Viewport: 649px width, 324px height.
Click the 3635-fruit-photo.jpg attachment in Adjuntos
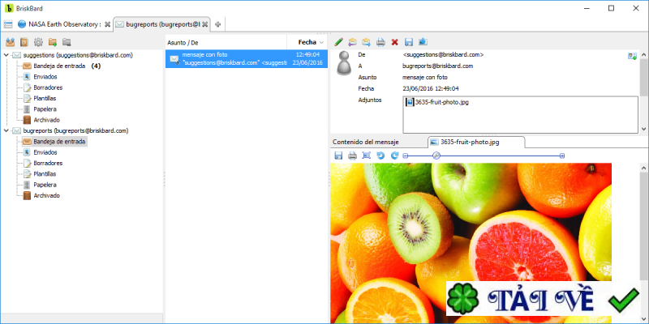click(437, 102)
